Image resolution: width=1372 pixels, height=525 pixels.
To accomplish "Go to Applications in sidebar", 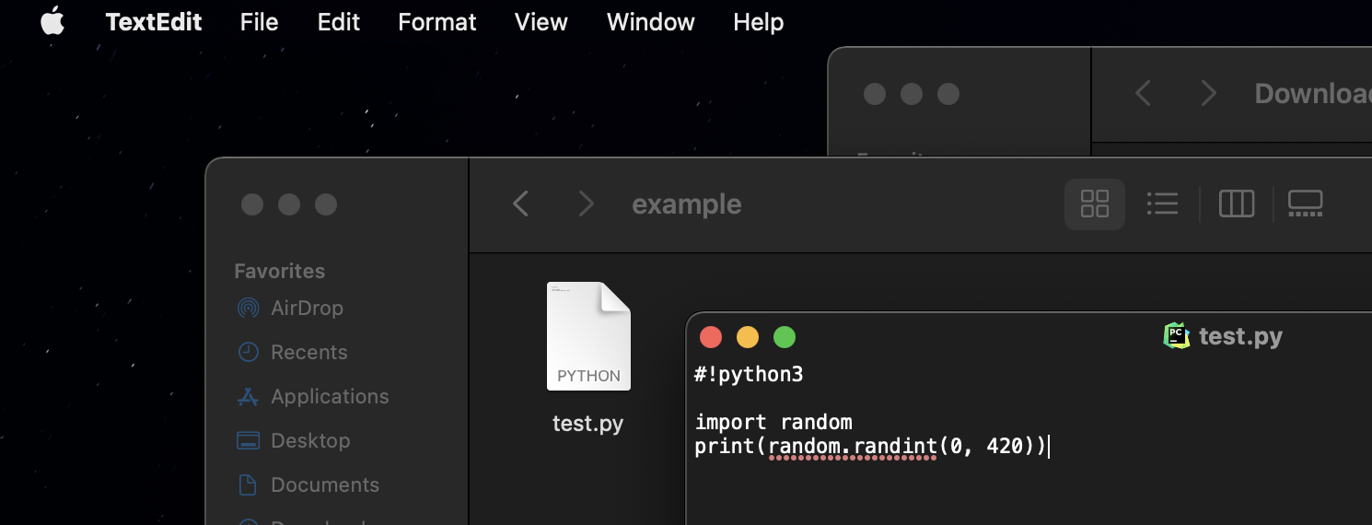I will coord(330,396).
